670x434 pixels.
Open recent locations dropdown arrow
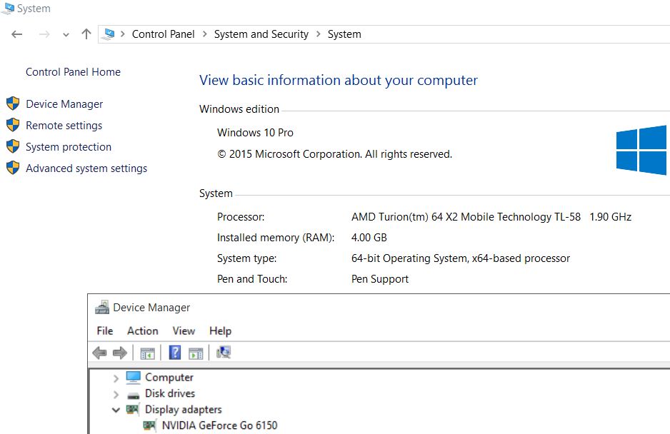(66, 34)
